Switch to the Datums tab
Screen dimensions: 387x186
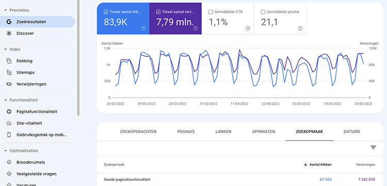pos(352,132)
